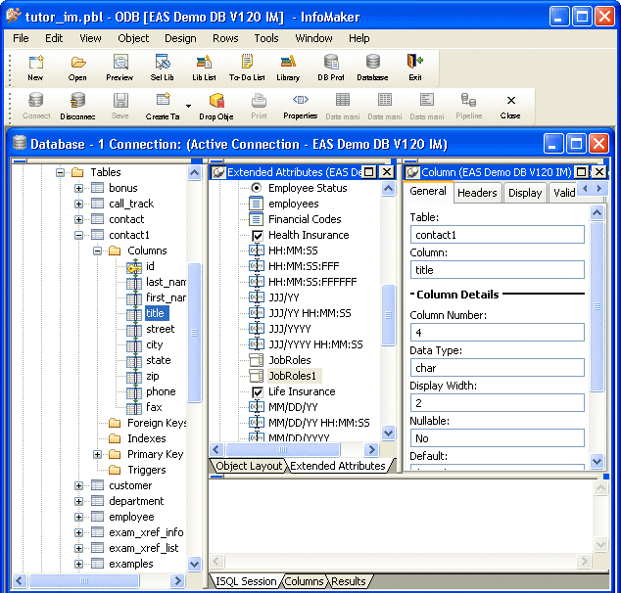Collapse the Tables folder node

pos(60,172)
